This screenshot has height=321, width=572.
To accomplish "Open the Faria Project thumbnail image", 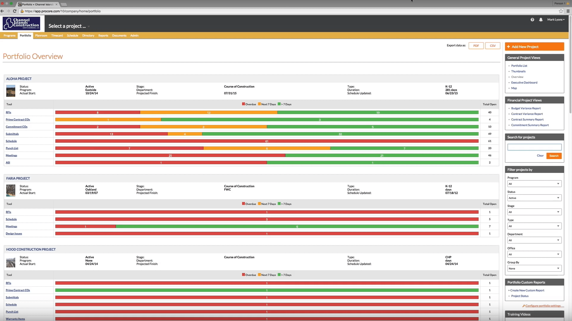I will point(11,190).
